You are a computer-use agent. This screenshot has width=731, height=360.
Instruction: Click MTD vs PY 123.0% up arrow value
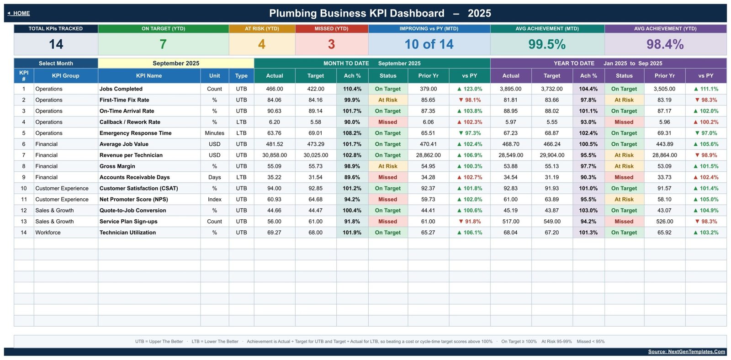coord(470,89)
